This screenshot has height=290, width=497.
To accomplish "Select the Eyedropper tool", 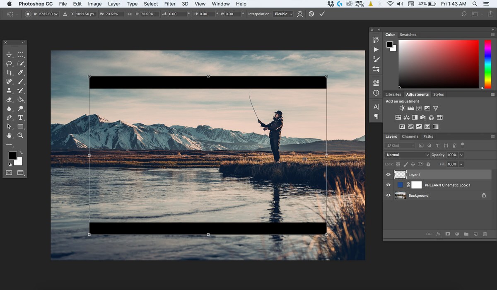I will coord(20,72).
